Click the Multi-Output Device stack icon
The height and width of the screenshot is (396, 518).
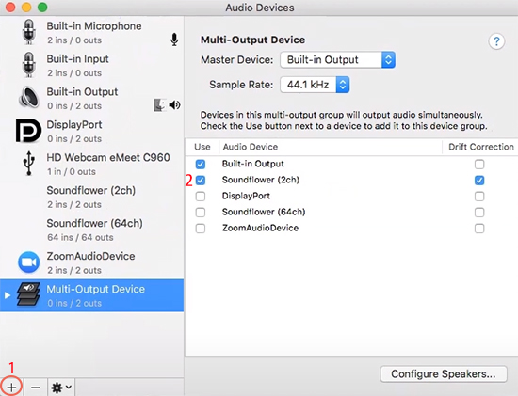29,294
